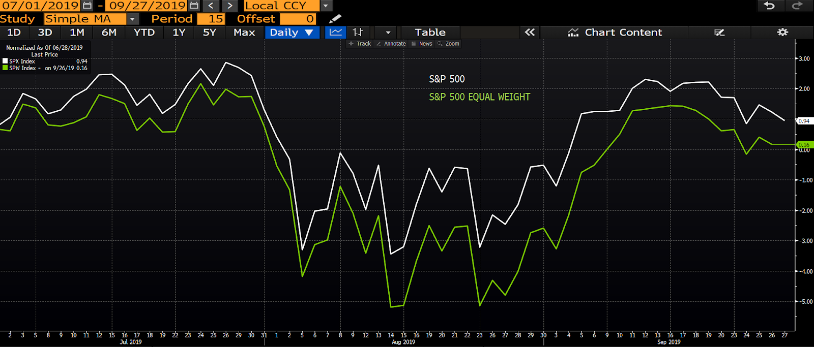Expand the Local CCY currency dropdown
Image resolution: width=814 pixels, height=347 pixels.
(x=326, y=6)
